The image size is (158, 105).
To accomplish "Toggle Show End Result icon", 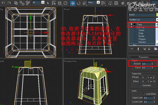I will pos(138,49).
